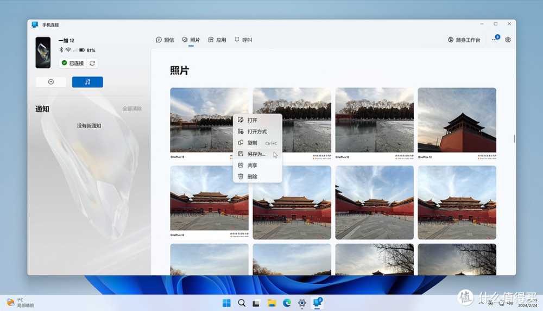Image resolution: width=543 pixels, height=311 pixels.
Task: Click the photos list scrollbar
Action: [x=514, y=138]
